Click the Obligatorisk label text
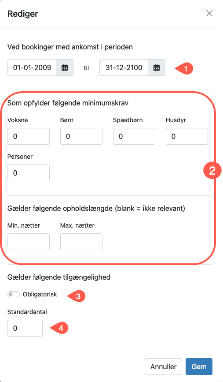 coord(40,294)
